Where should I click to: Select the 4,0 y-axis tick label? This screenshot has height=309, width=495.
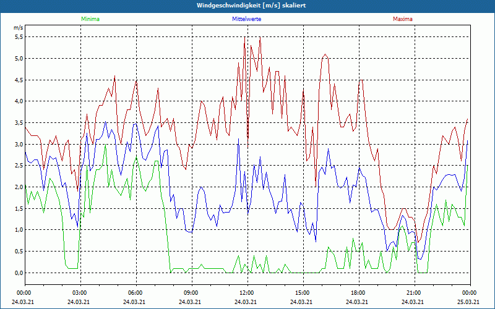point(18,101)
